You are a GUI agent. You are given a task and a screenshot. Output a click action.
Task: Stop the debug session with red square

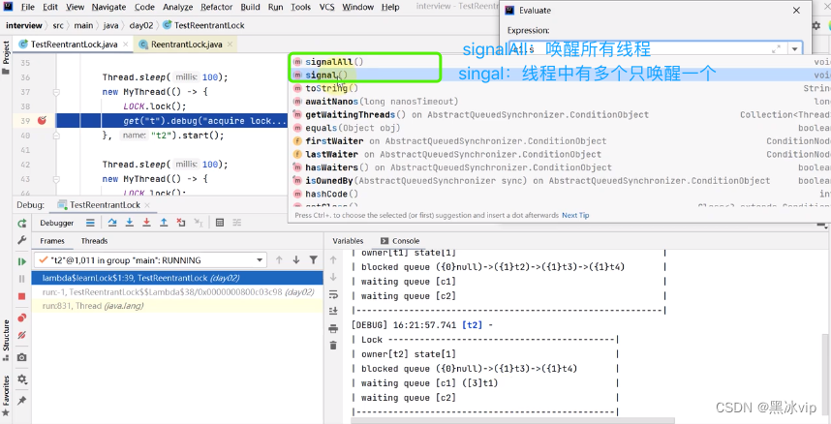21,296
